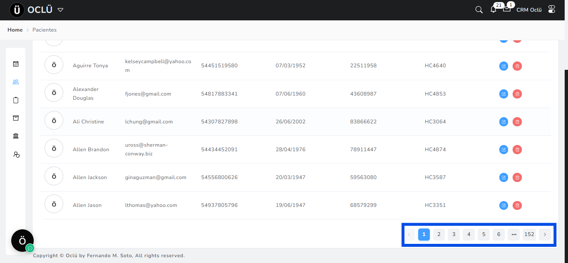
Task: Delete patient Allen Jason
Action: tap(517, 205)
